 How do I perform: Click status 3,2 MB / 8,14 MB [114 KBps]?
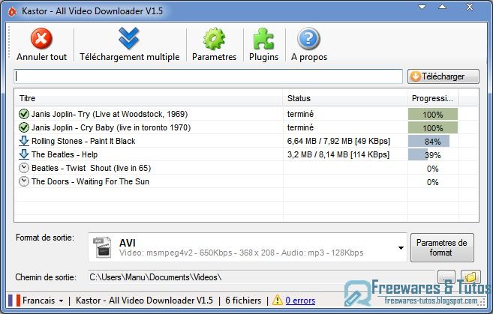click(338, 154)
